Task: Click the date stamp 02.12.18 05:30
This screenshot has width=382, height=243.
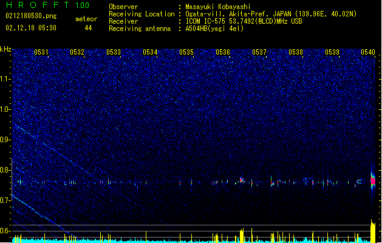Action: click(x=31, y=28)
